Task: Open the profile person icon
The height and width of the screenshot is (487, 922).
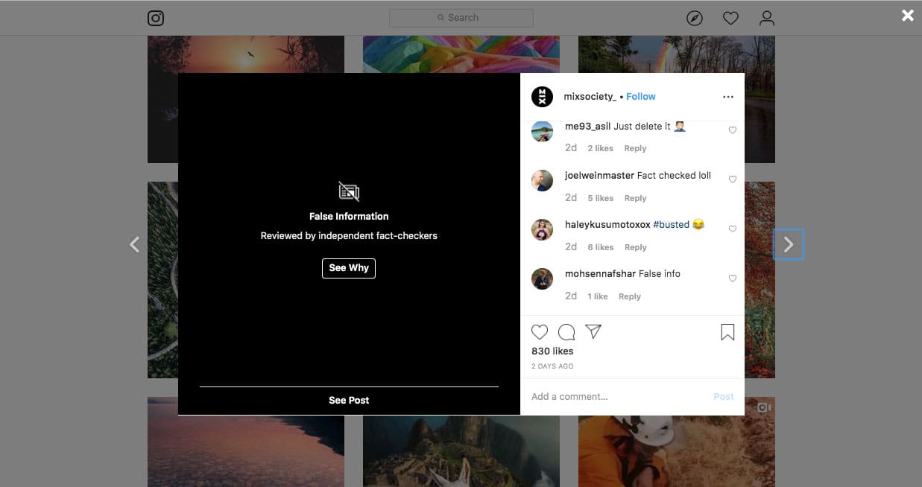Action: (767, 18)
